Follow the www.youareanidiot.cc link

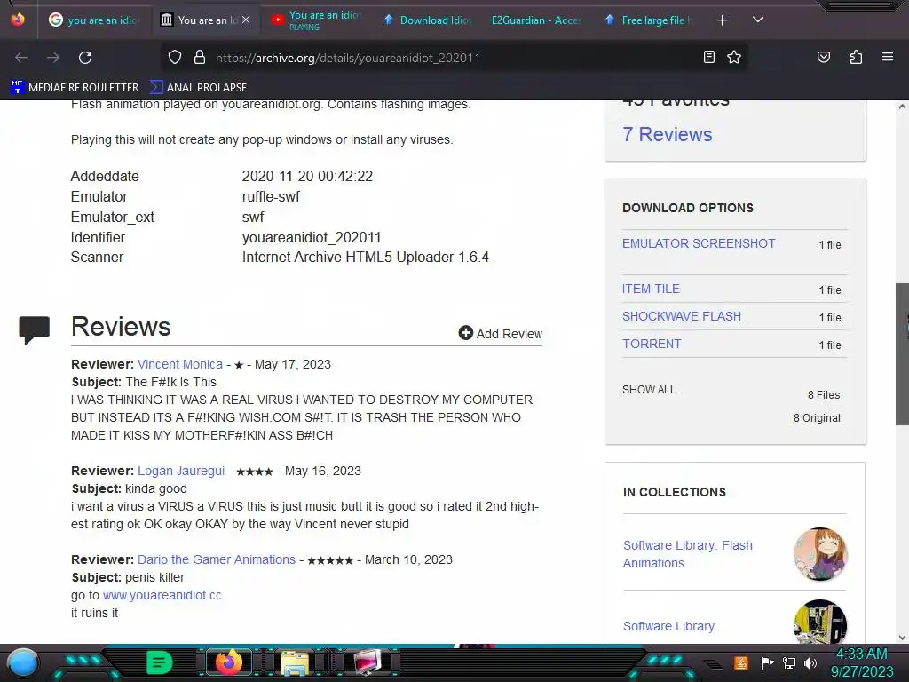(162, 595)
